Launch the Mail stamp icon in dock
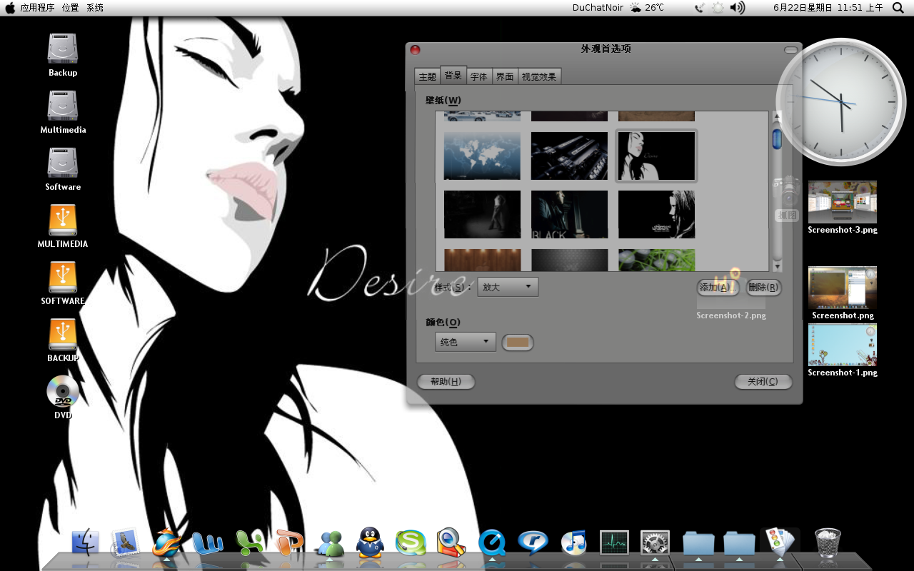 pyautogui.click(x=126, y=542)
